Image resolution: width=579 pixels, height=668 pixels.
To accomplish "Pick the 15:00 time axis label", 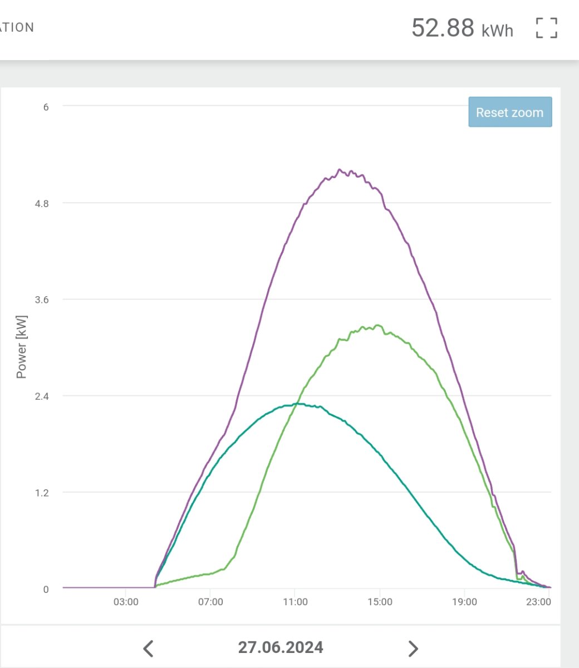I will pos(380,602).
